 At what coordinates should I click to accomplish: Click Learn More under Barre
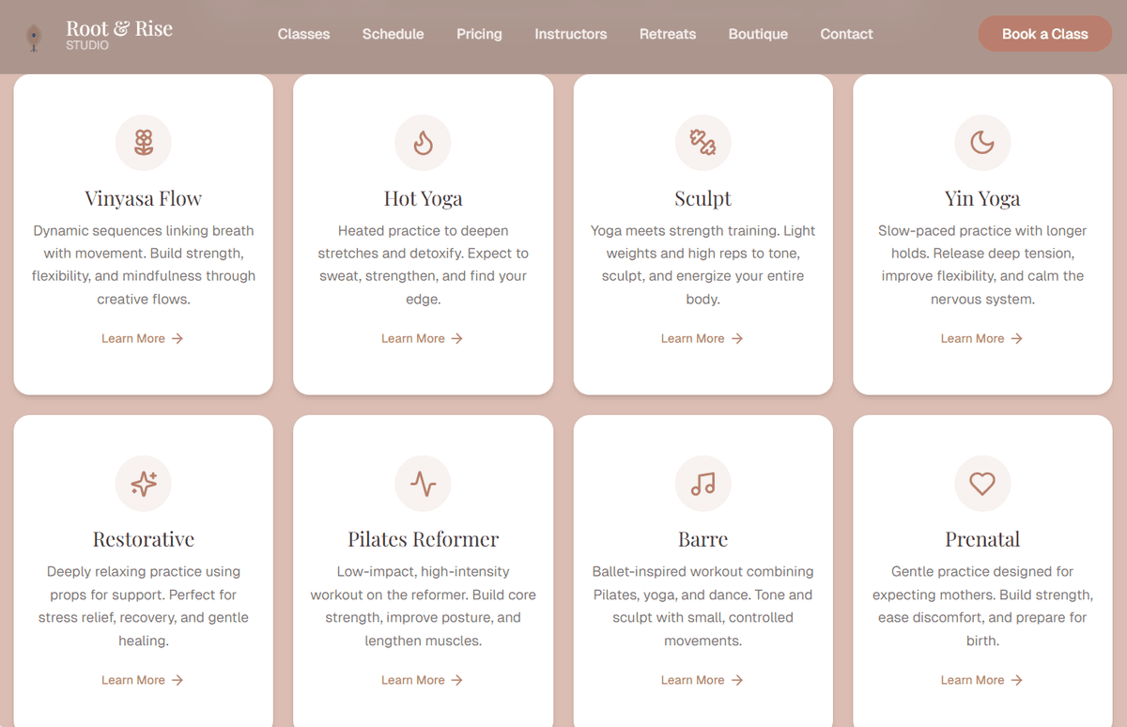pyautogui.click(x=702, y=680)
